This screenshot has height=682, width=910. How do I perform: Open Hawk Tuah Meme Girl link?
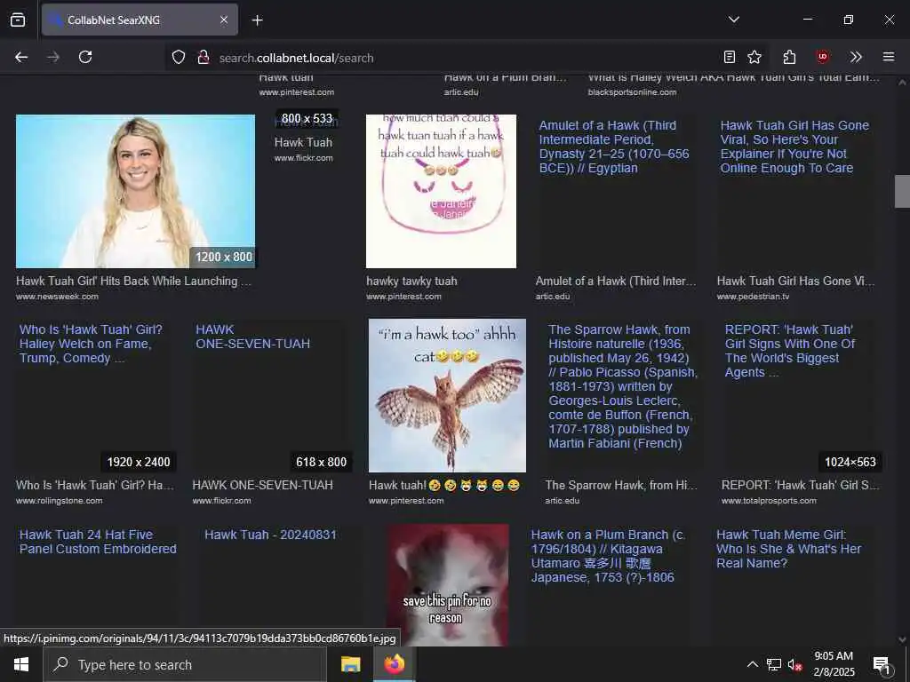(788, 549)
